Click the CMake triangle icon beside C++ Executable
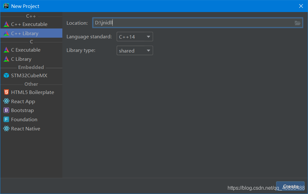308x194 pixels. [x=6, y=24]
